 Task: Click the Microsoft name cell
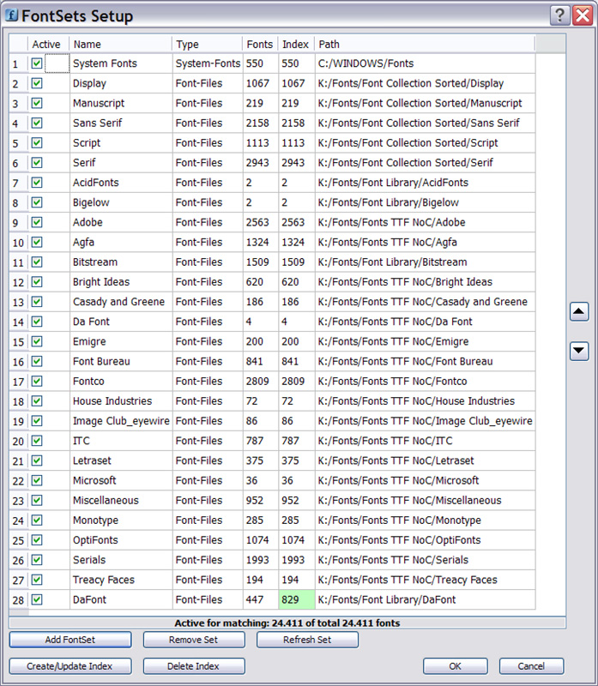pyautogui.click(x=121, y=480)
